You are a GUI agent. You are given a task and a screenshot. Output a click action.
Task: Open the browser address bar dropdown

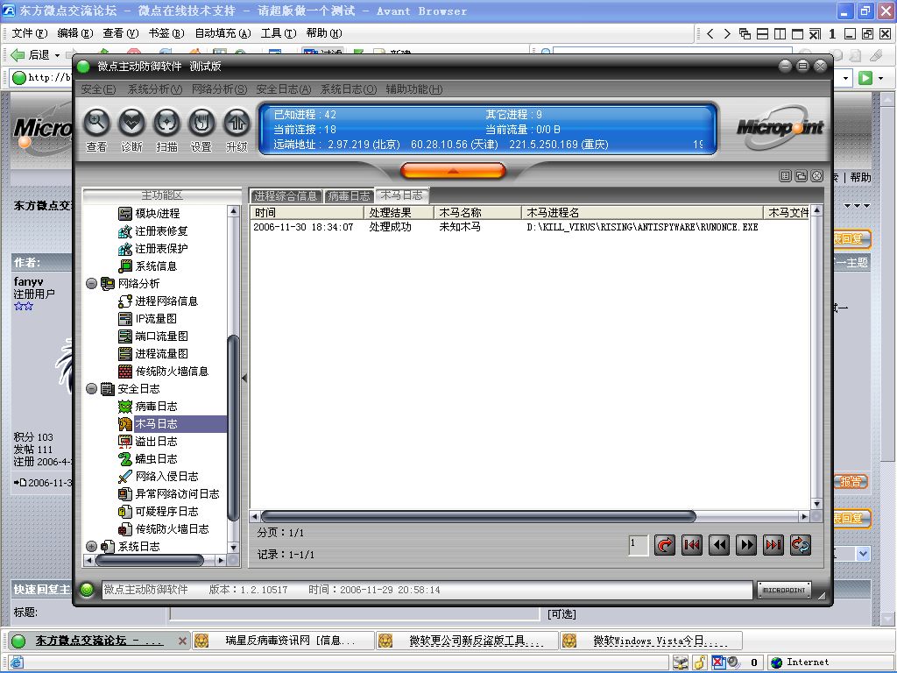click(x=846, y=78)
